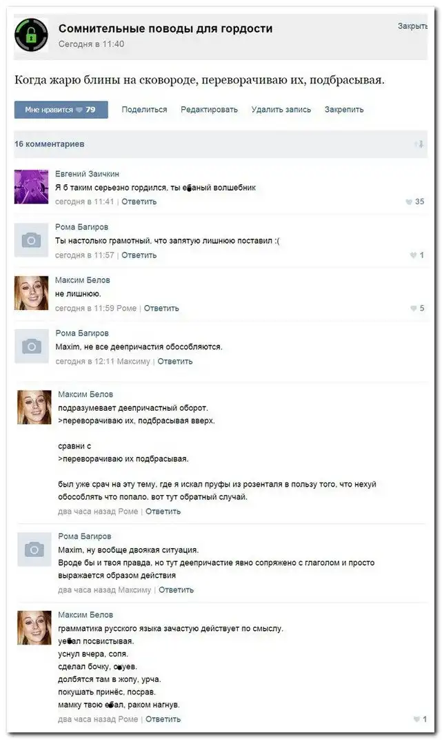Open Рома Багиров's camera placeholder avatar at 11:57
The width and height of the screenshot is (442, 740).
point(31,240)
